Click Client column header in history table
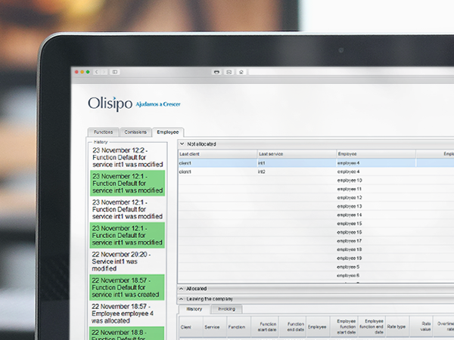Image resolution: width=454 pixels, height=340 pixels. tap(191, 327)
